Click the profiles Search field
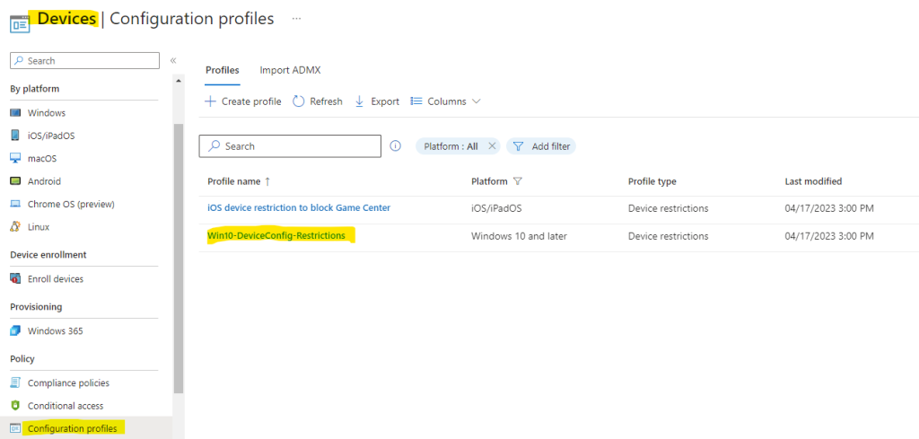The image size is (919, 439). [290, 146]
